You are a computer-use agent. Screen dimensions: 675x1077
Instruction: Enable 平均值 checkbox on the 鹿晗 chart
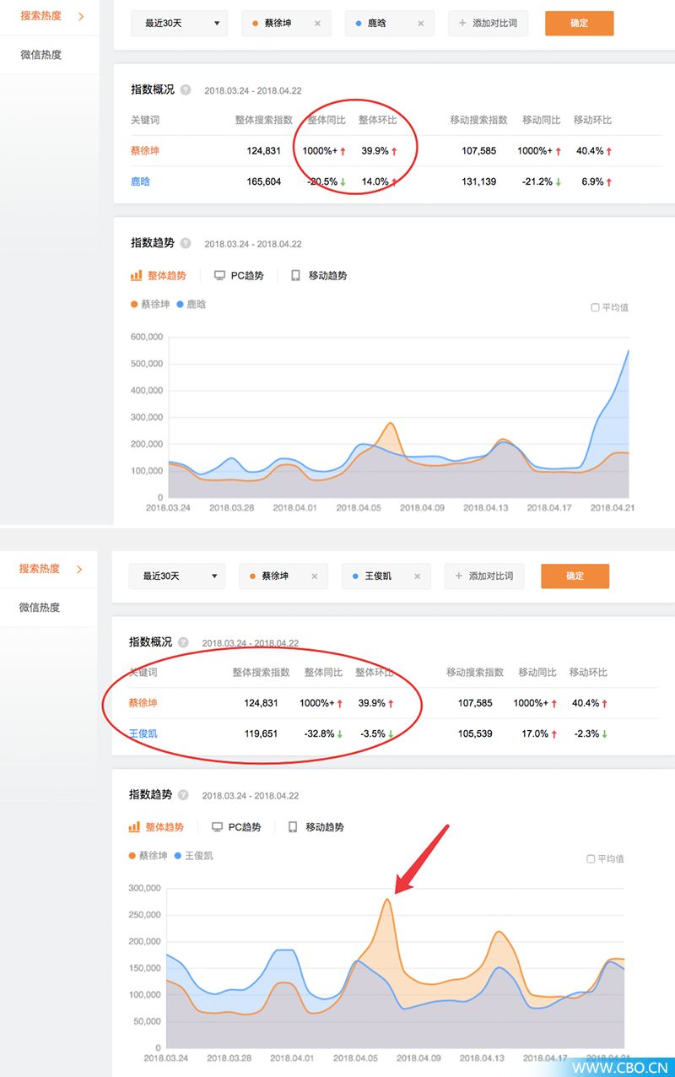tap(595, 308)
